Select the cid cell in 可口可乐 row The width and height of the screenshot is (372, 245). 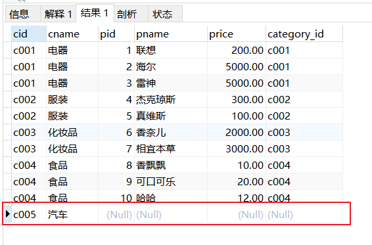[x=29, y=181]
